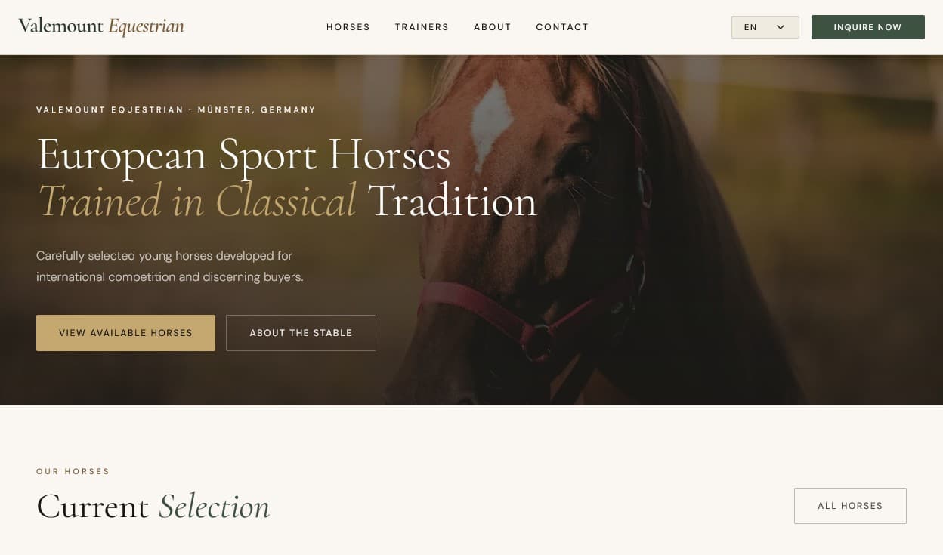The image size is (943, 555).
Task: Select the European Sport Horses headline
Action: coord(243,155)
